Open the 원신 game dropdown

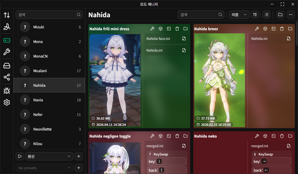pyautogui.click(x=49, y=156)
